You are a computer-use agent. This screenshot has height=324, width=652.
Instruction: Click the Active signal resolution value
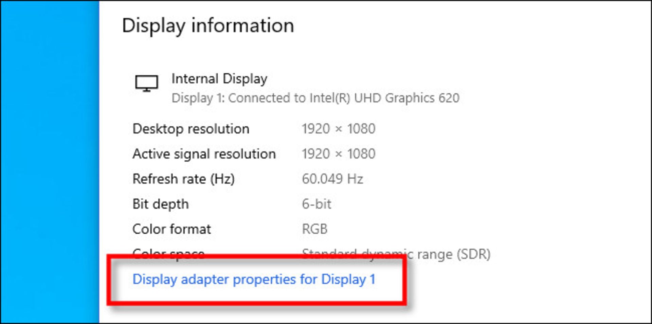338,154
